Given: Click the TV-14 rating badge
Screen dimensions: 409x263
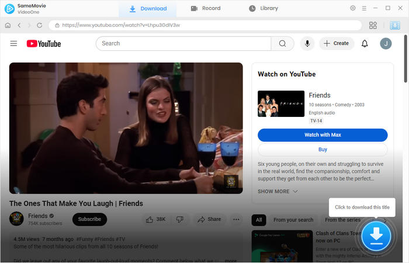Looking at the screenshot, I should tap(316, 121).
